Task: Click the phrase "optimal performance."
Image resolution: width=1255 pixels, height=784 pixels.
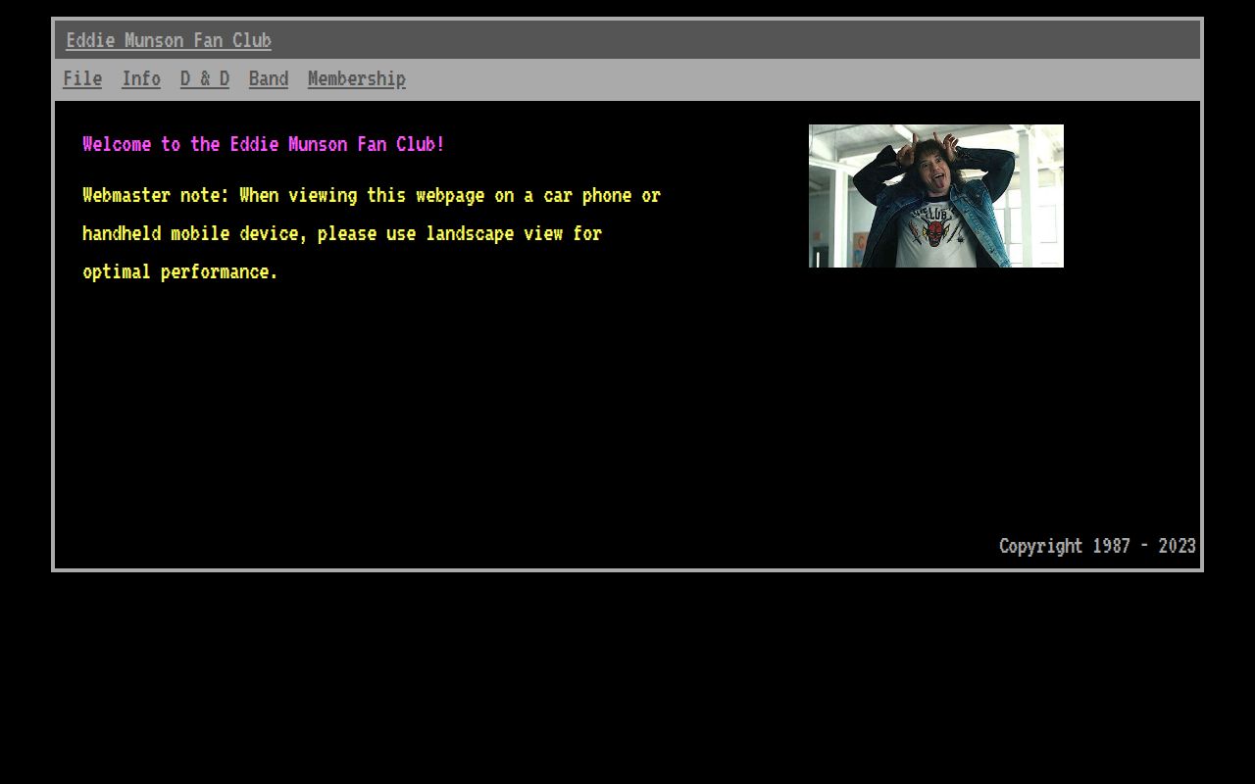Action: pyautogui.click(x=180, y=271)
